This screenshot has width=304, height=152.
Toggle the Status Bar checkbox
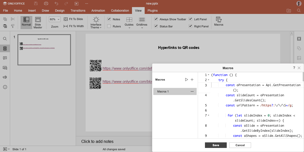pyautogui.click(x=156, y=26)
